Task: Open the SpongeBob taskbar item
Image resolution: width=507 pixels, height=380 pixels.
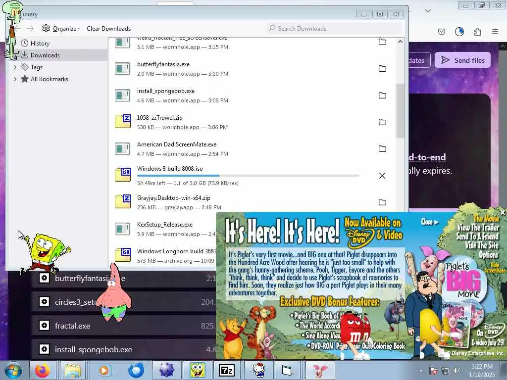Action: (x=197, y=370)
